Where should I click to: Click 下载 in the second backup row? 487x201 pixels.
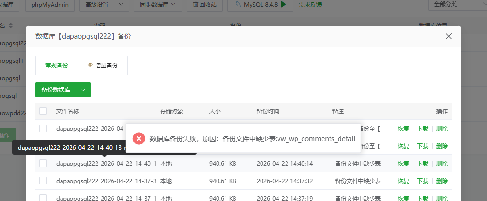click(x=422, y=146)
